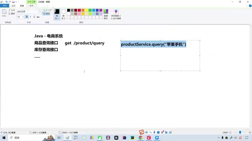Image resolution: width=252 pixels, height=141 pixels.
Task: Click the taskbar search box (搜索)
Action: coord(31,137)
